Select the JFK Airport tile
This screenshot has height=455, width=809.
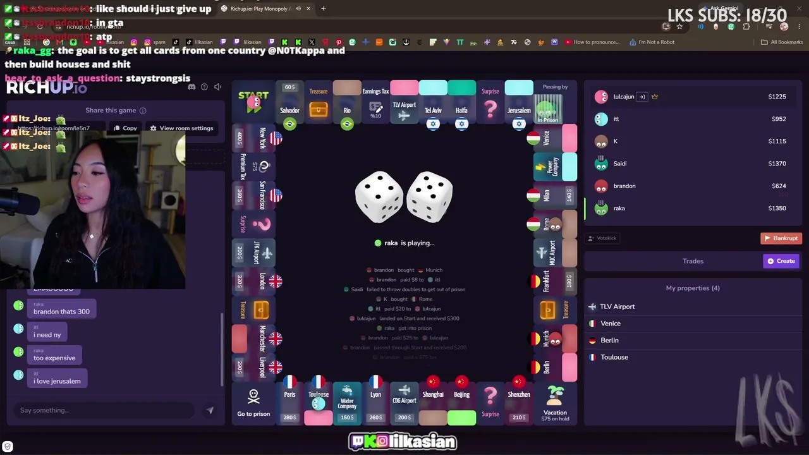pyautogui.click(x=253, y=253)
